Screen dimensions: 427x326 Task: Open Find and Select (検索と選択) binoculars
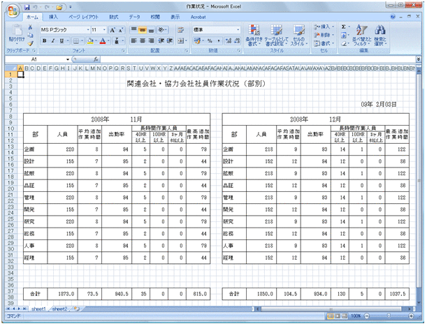click(380, 36)
